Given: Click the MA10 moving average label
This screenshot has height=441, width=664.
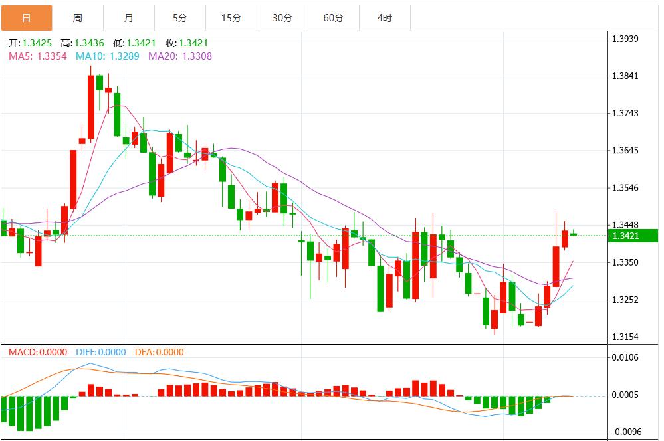Looking at the screenshot, I should coord(108,56).
